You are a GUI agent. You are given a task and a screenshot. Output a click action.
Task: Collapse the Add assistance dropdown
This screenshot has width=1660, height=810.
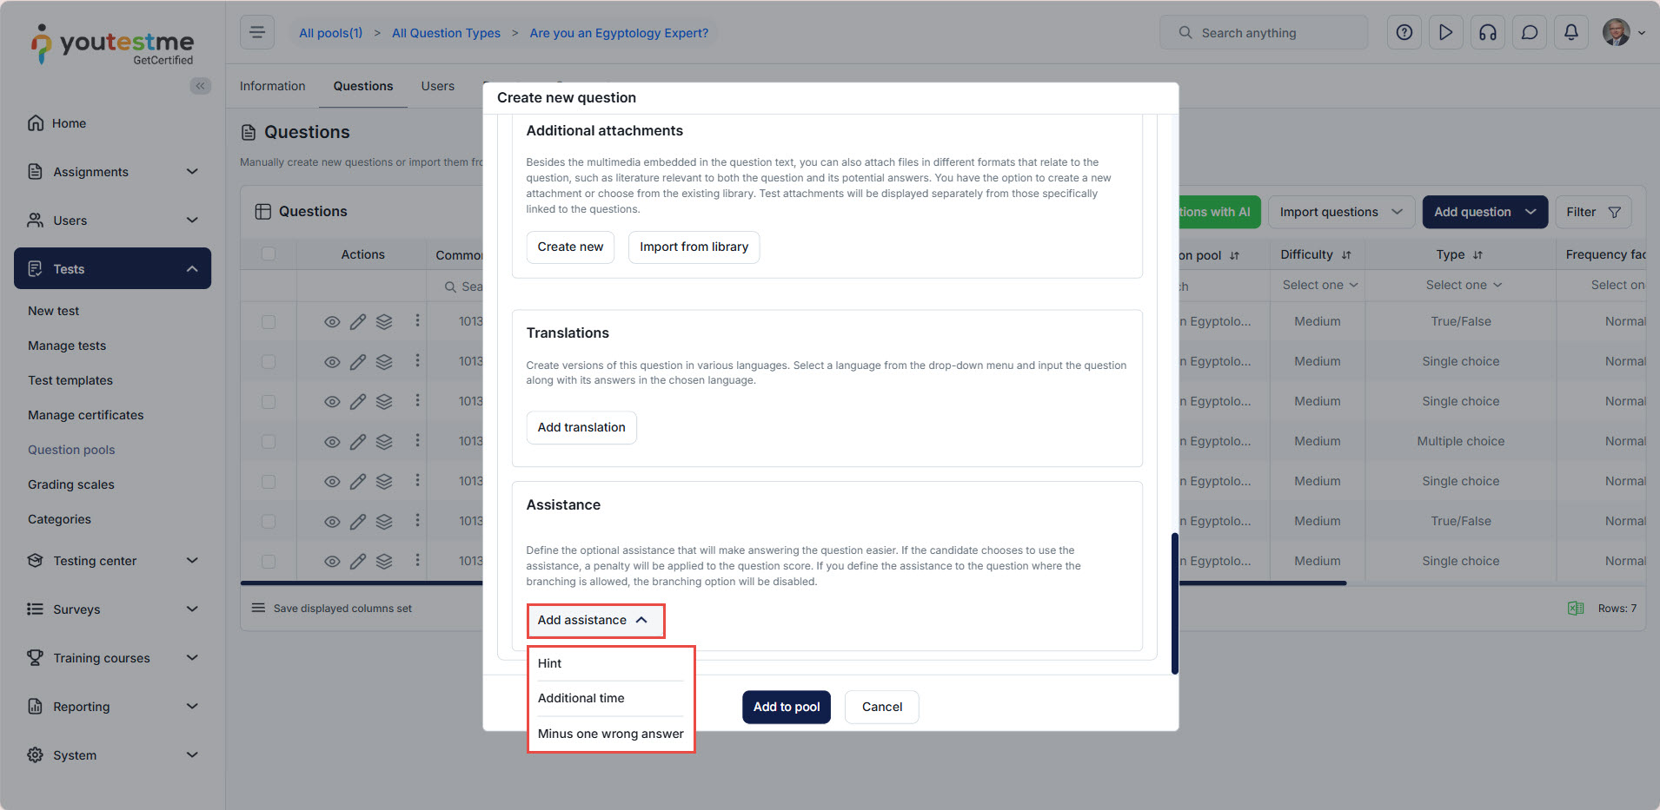tap(594, 621)
